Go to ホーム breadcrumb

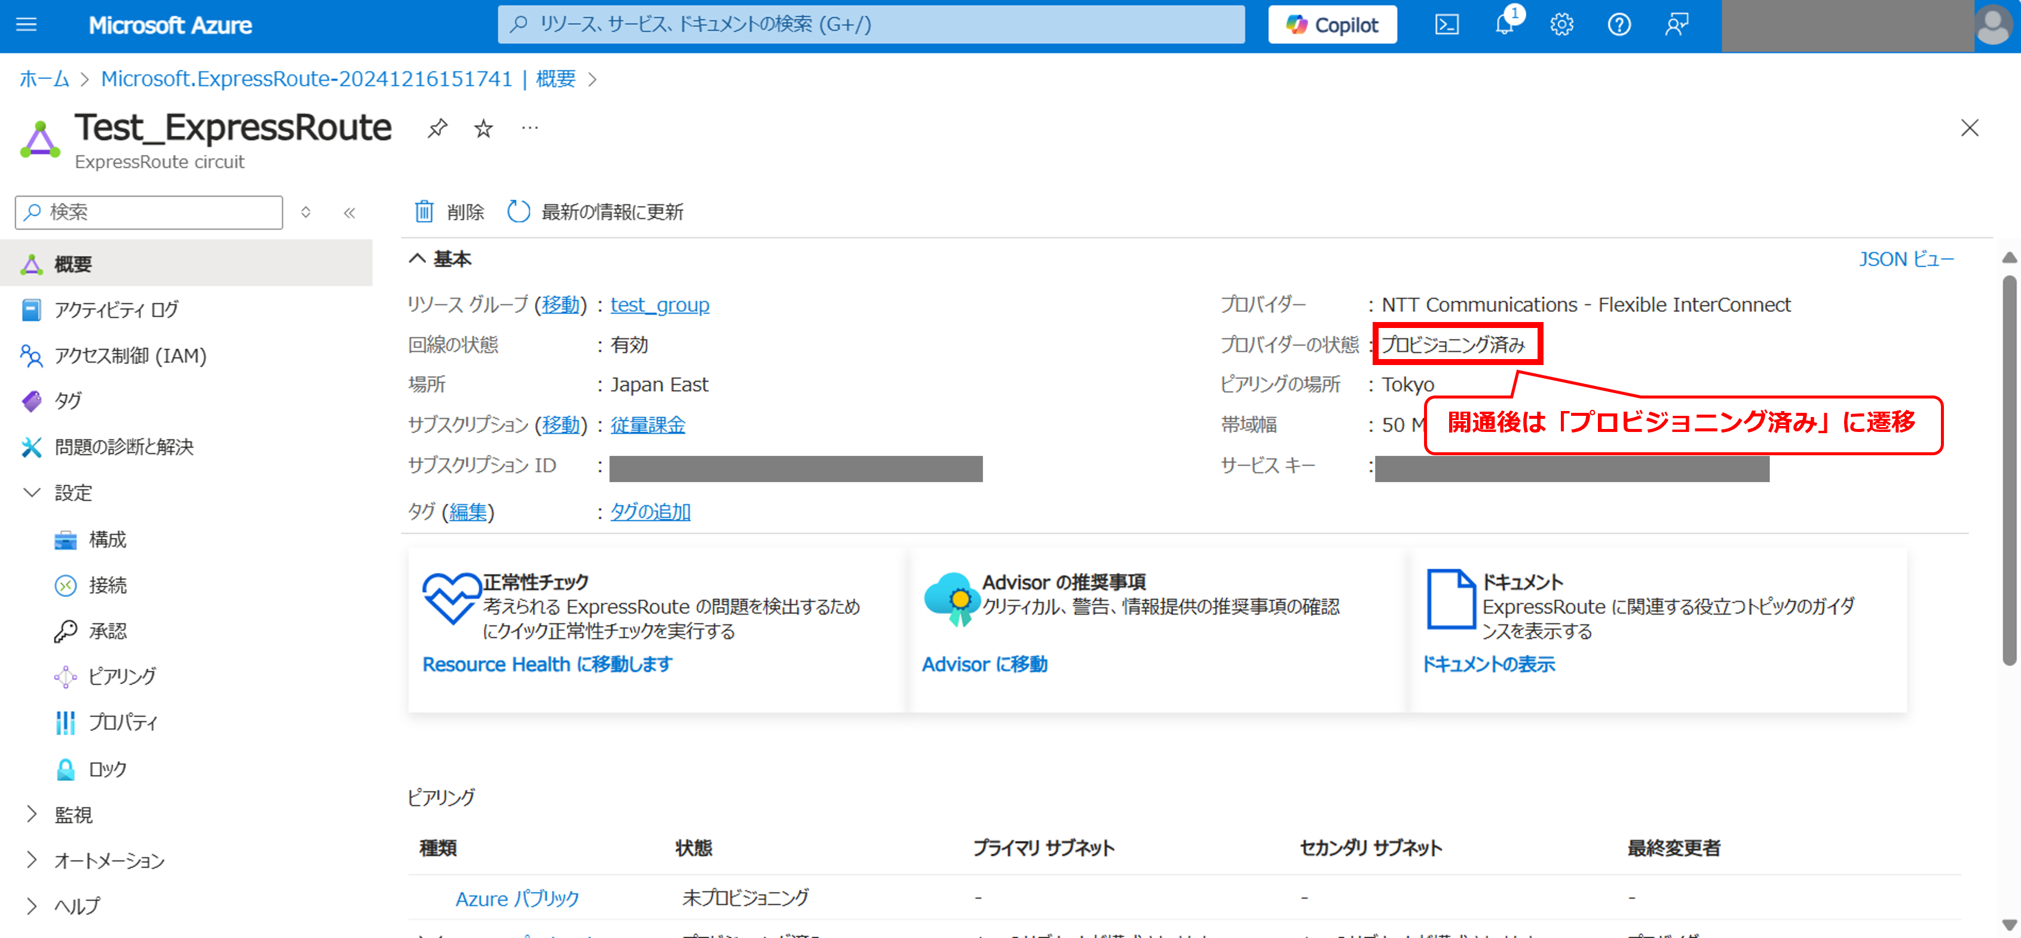(44, 79)
